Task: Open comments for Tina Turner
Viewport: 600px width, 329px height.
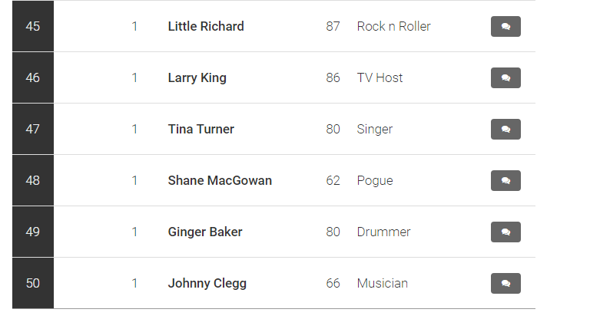Action: 506,129
